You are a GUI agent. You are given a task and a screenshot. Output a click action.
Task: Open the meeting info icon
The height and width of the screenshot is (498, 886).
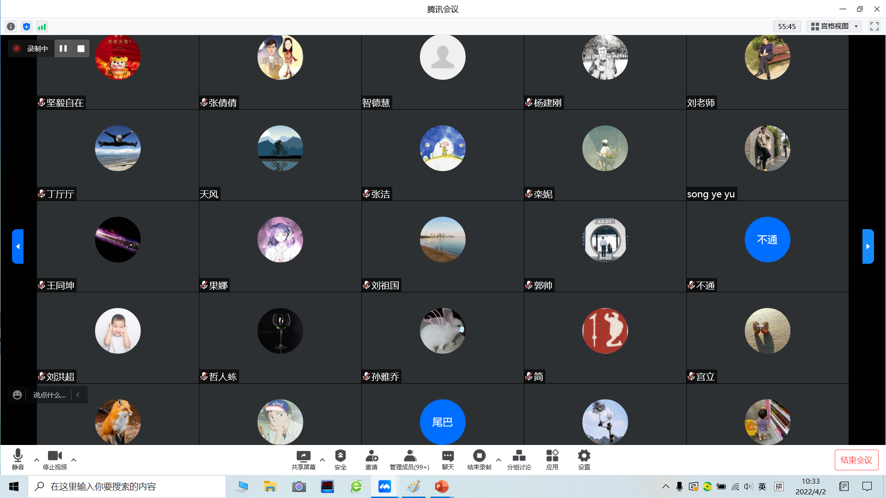11,27
